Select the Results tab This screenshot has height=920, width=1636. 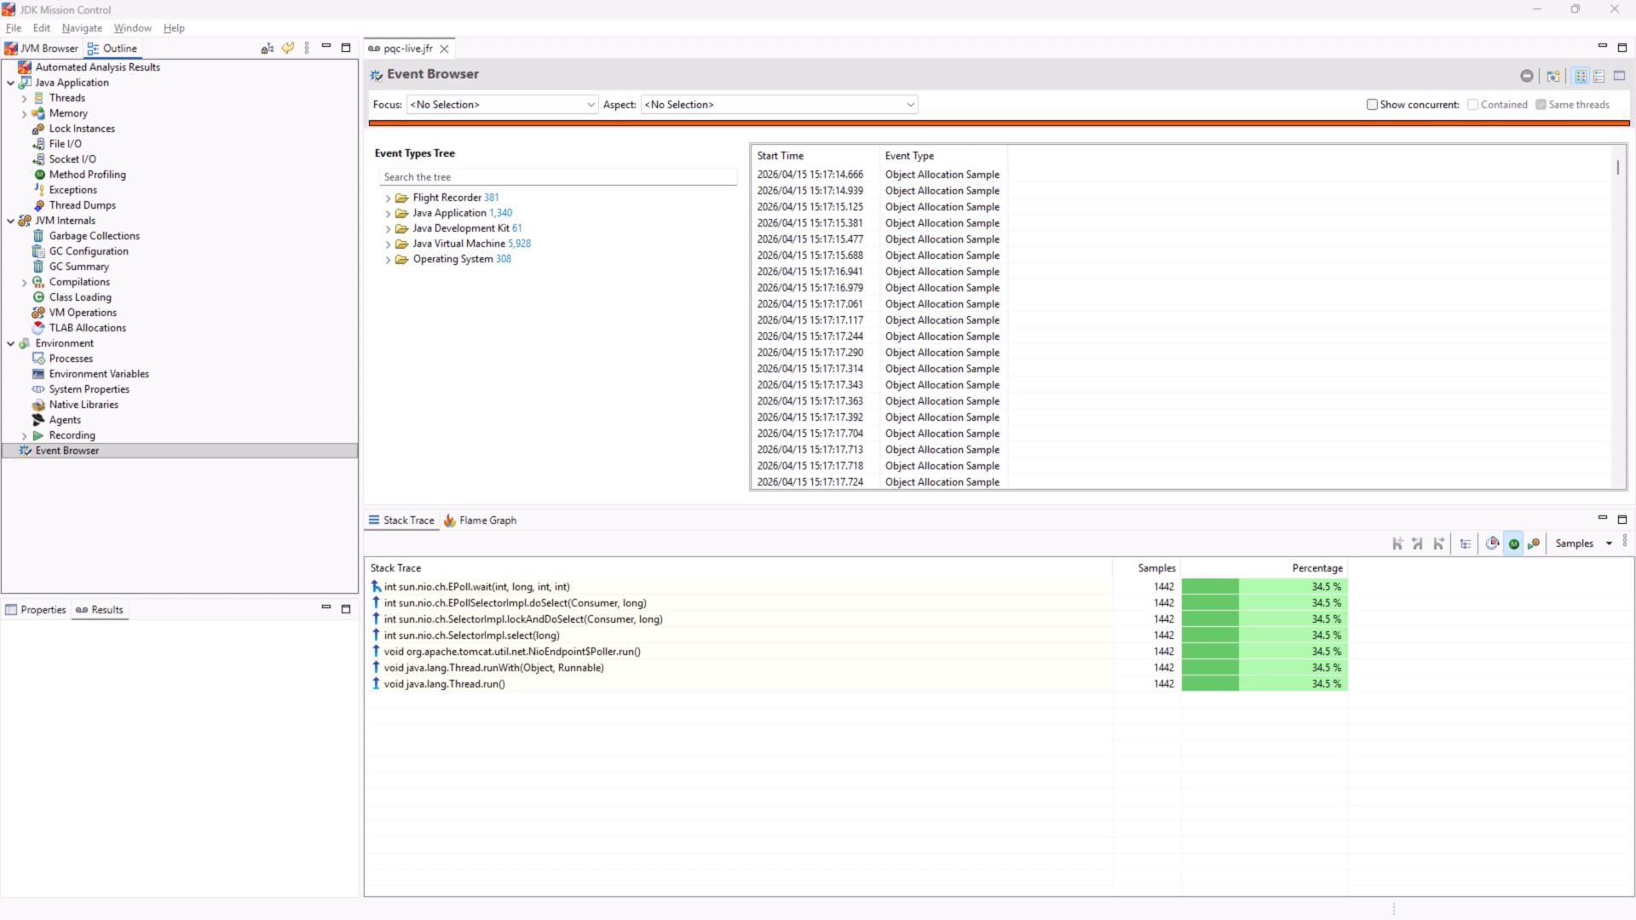100,610
